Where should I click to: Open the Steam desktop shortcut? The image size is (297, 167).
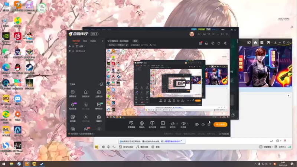tap(29, 69)
